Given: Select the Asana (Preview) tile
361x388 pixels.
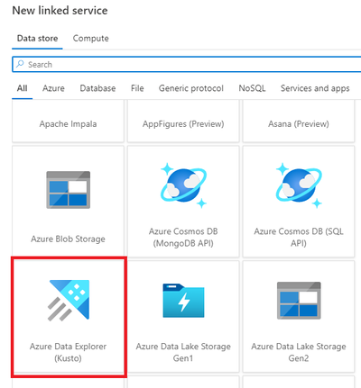Looking at the screenshot, I should [x=299, y=122].
